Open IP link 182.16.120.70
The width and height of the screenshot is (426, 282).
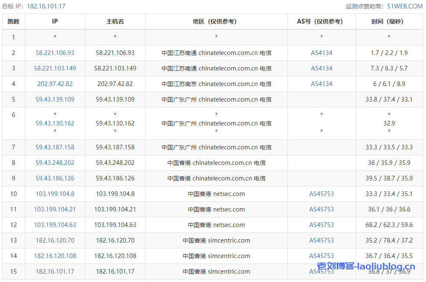55,240
